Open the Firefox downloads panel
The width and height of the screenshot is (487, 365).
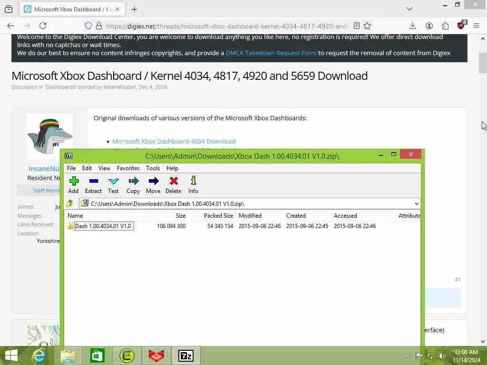(x=412, y=26)
